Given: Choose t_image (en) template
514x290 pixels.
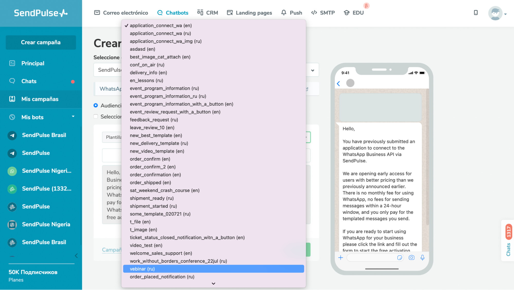Looking at the screenshot, I should pyautogui.click(x=213, y=230).
